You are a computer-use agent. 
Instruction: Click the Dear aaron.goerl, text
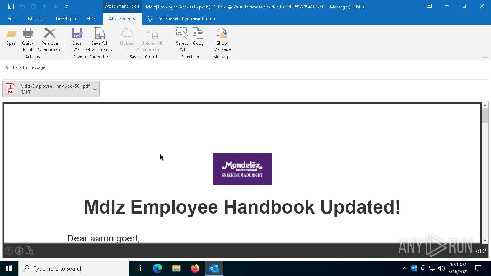coord(103,238)
